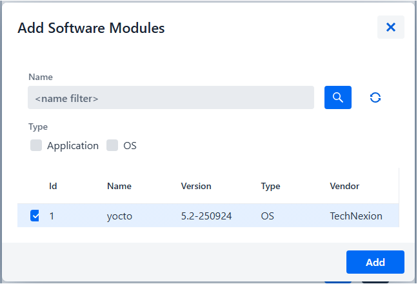Focus the name filter input field
The width and height of the screenshot is (418, 284).
[x=170, y=98]
